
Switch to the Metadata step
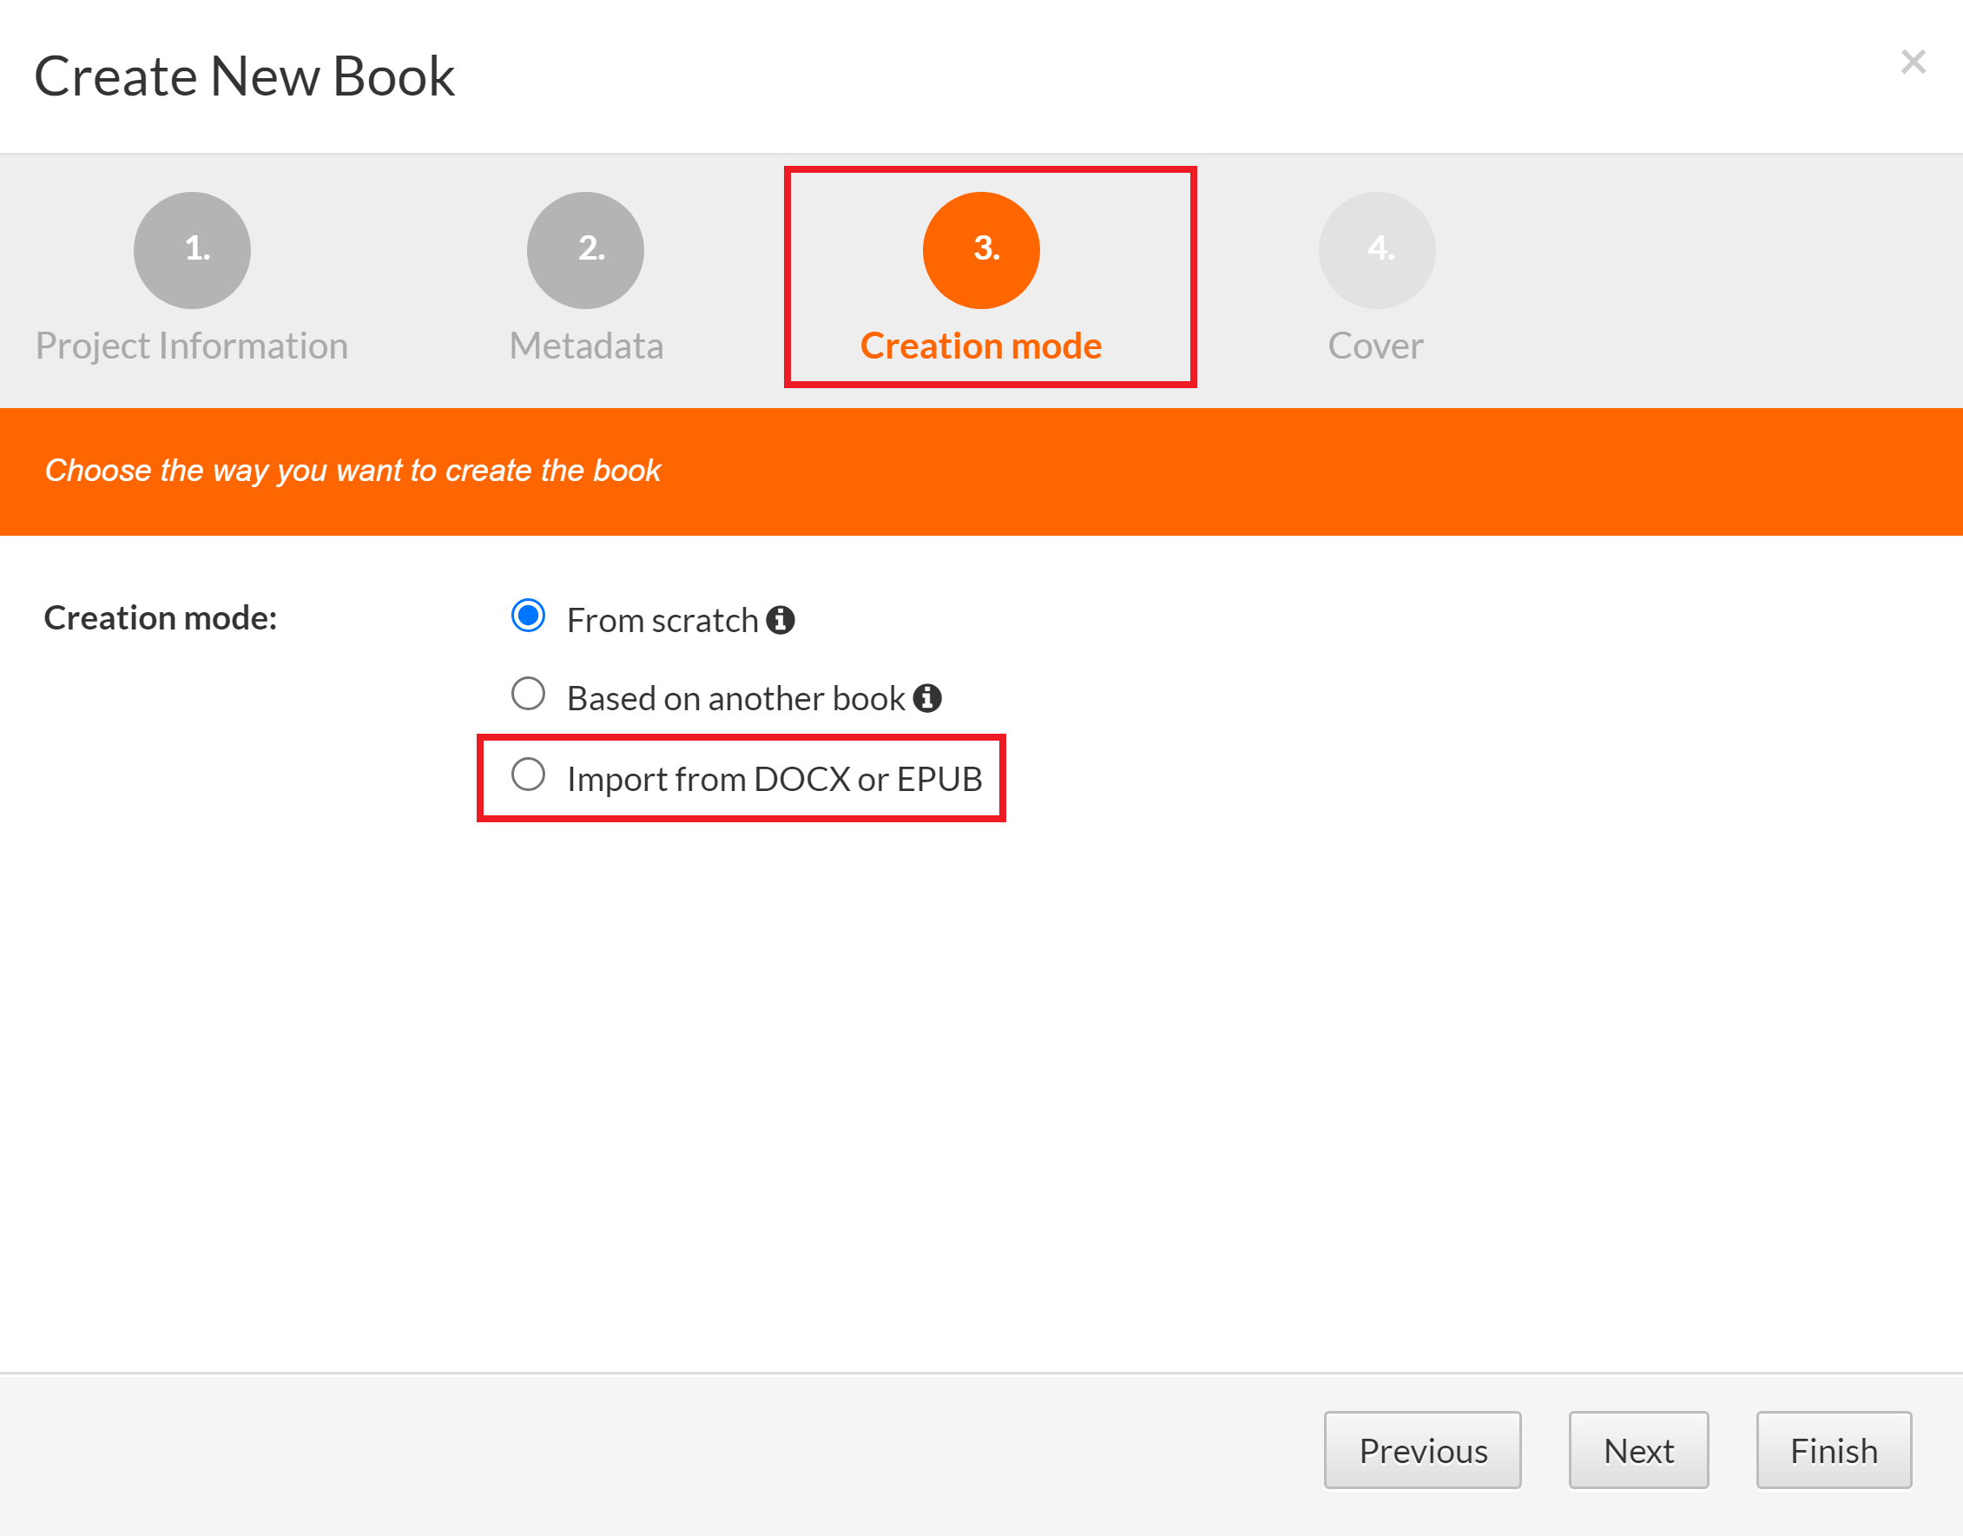(585, 346)
